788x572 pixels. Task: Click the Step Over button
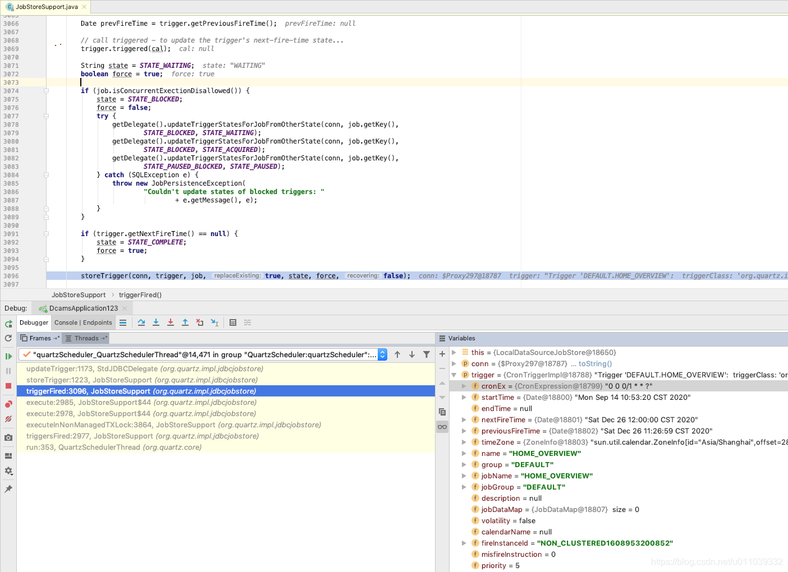click(141, 322)
